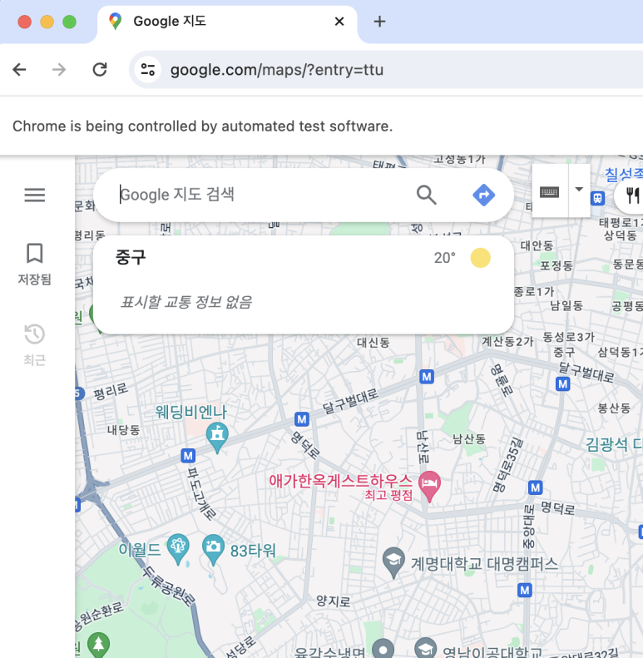Click the 대신동 neighborhood label

[373, 343]
